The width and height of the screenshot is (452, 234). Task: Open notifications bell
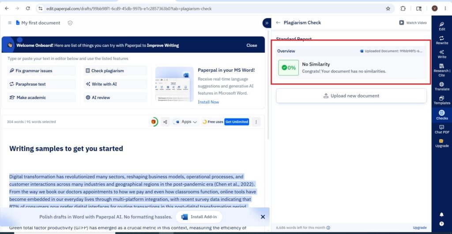tap(441, 215)
